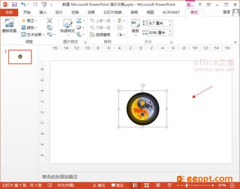Image resolution: width=240 pixels, height=189 pixels.
Task: Click the Sign in (登录) link
Action: click(x=227, y=12)
